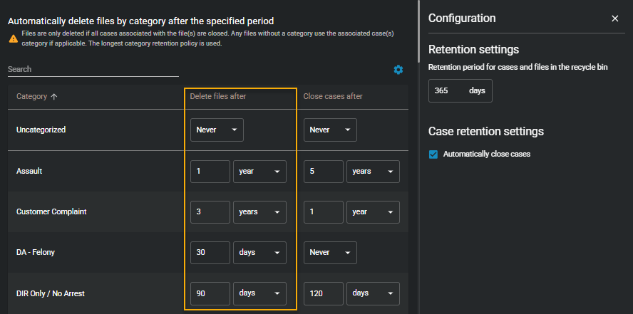Expand DIR Only close cases days dropdown
The width and height of the screenshot is (633, 314).
(x=373, y=293)
